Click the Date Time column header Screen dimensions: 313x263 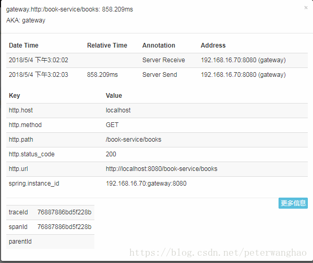[23, 45]
